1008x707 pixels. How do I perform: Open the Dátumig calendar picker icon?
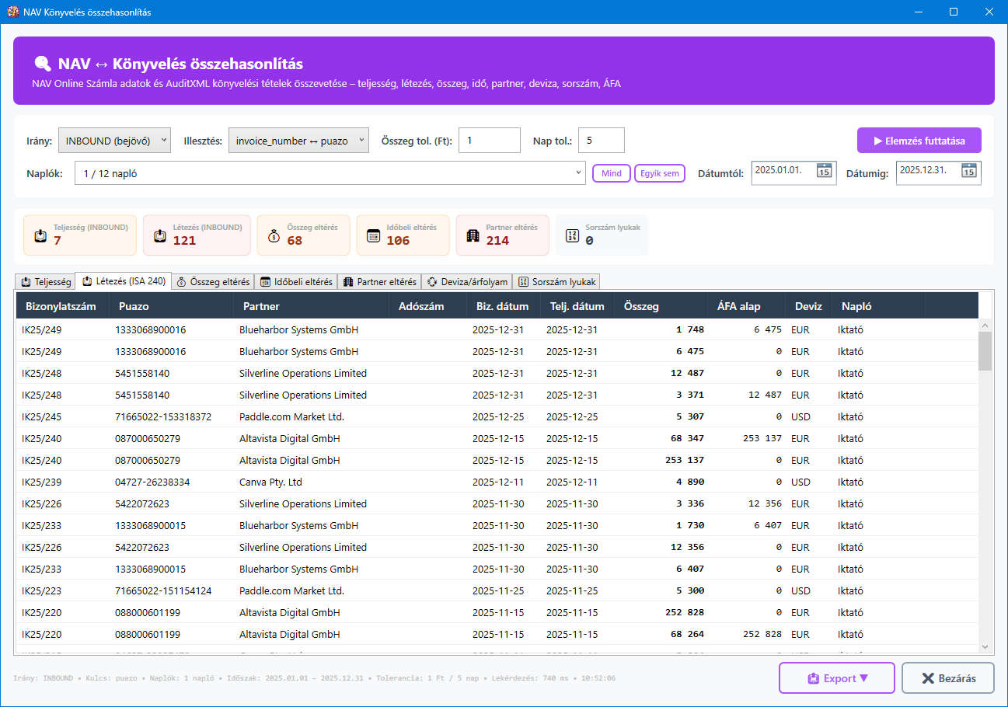(968, 172)
